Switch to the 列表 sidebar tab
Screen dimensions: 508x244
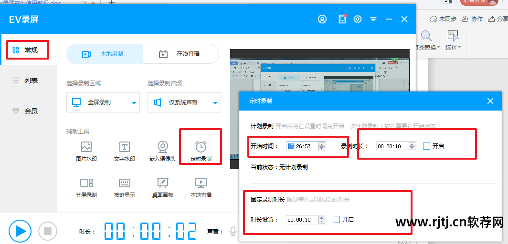pos(29,81)
